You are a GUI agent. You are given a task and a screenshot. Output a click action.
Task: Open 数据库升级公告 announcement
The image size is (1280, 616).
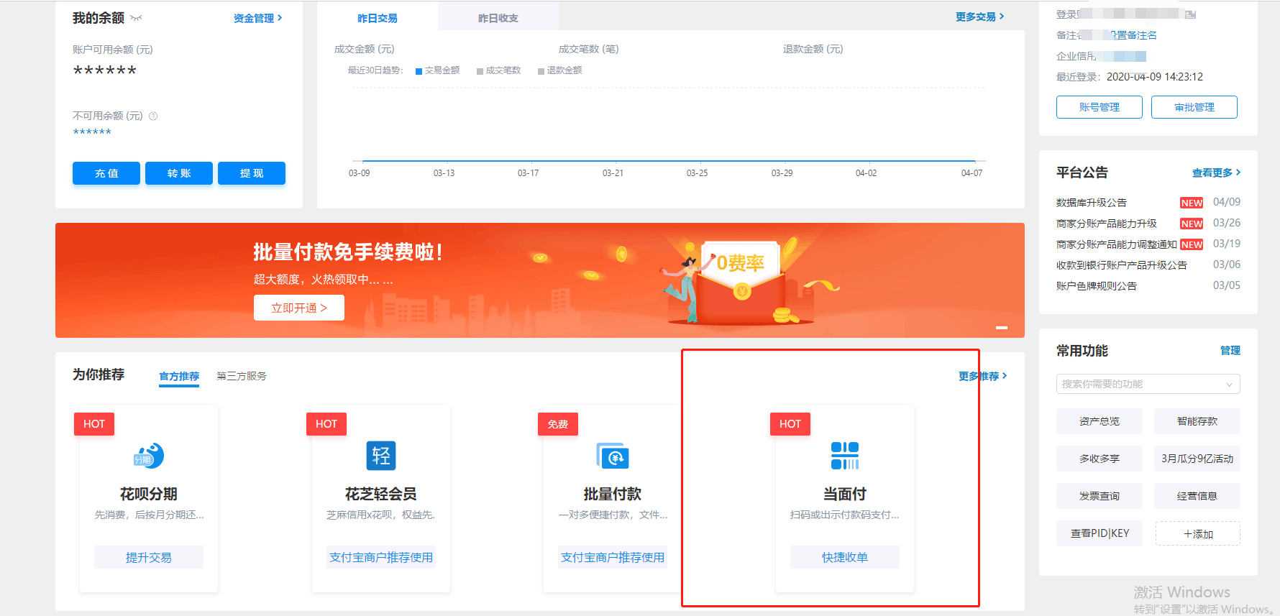pos(1092,203)
